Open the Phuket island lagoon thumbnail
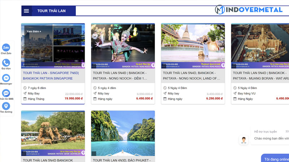Screen dimensions: 289x162 123,133
